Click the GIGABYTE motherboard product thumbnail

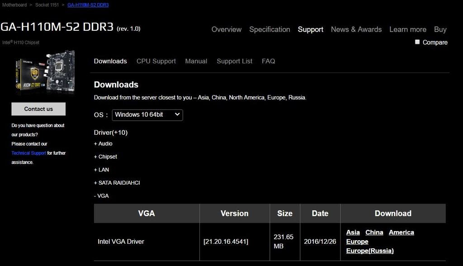pos(43,72)
